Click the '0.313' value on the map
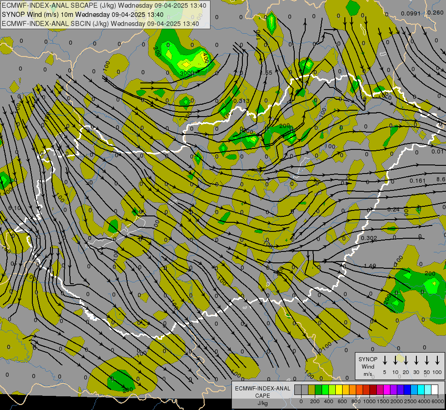Screen dimensions: 446x410 coord(241,101)
